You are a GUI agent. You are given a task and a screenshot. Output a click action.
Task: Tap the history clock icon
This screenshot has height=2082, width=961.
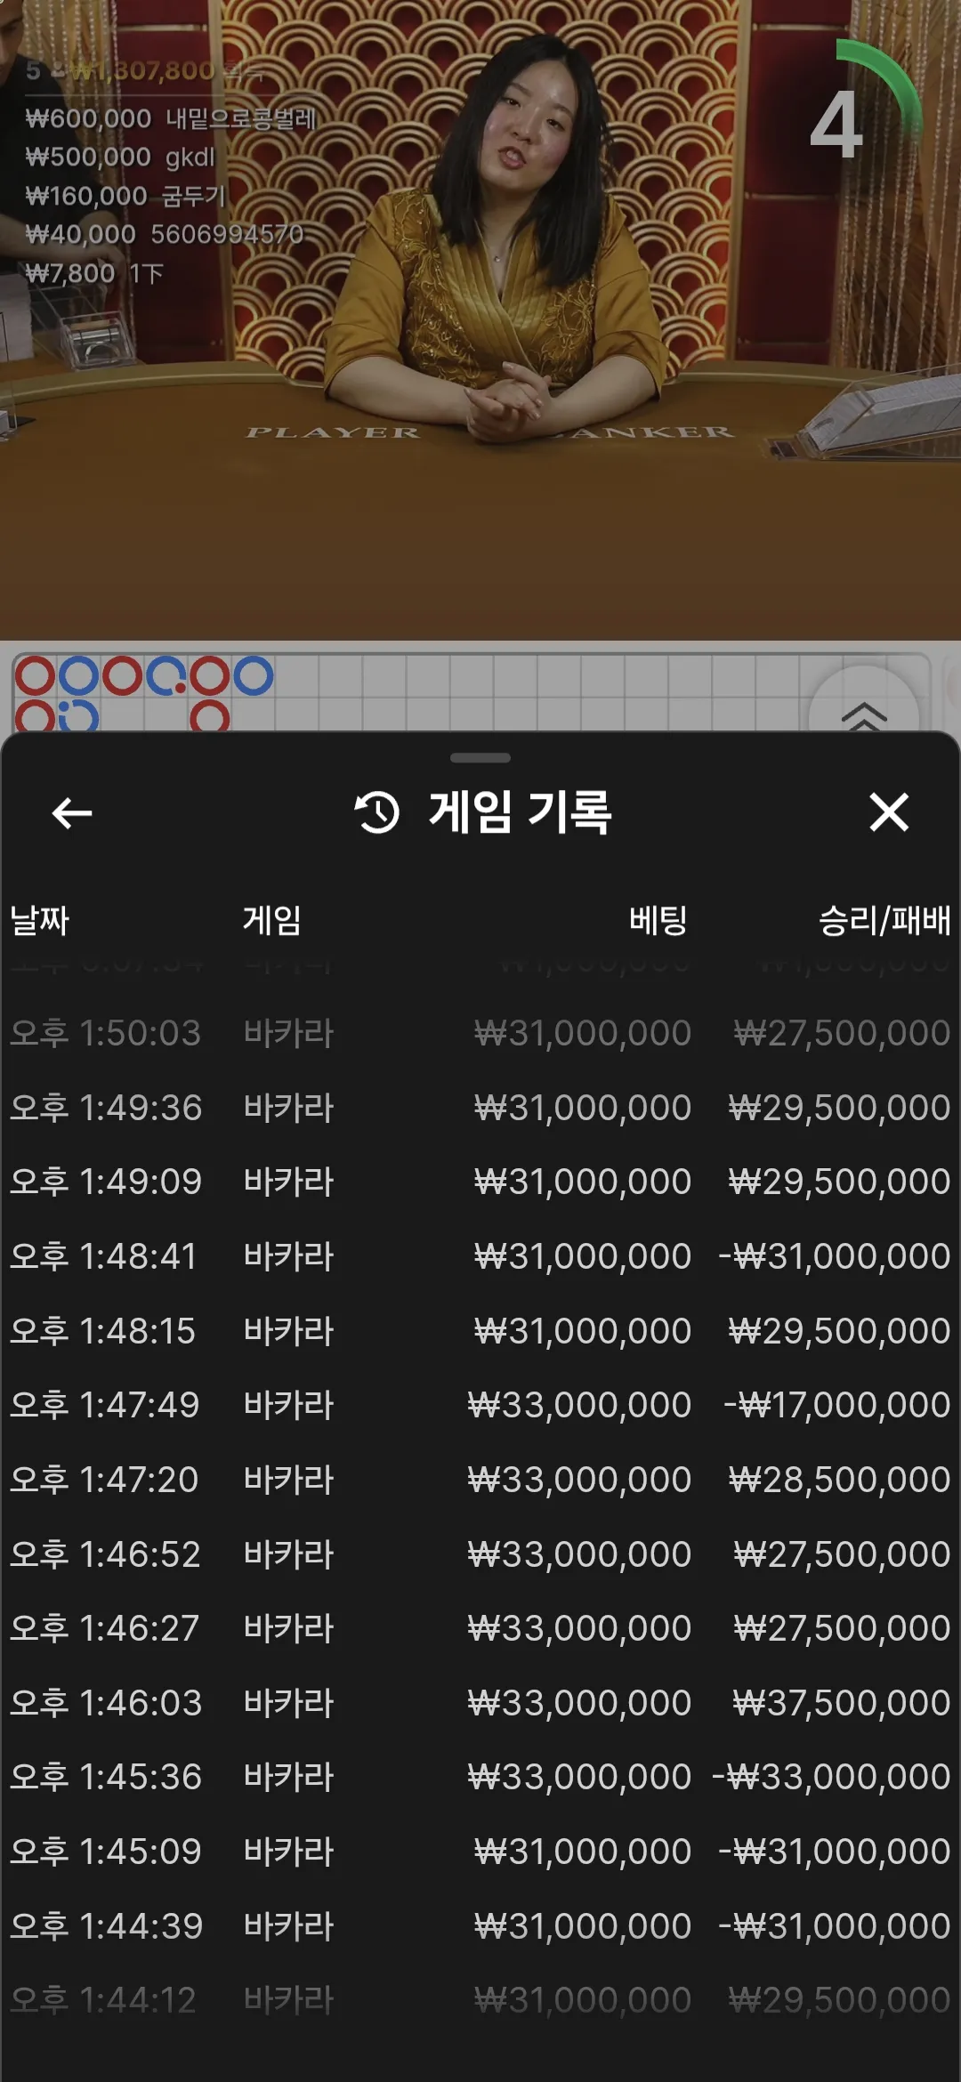[377, 811]
